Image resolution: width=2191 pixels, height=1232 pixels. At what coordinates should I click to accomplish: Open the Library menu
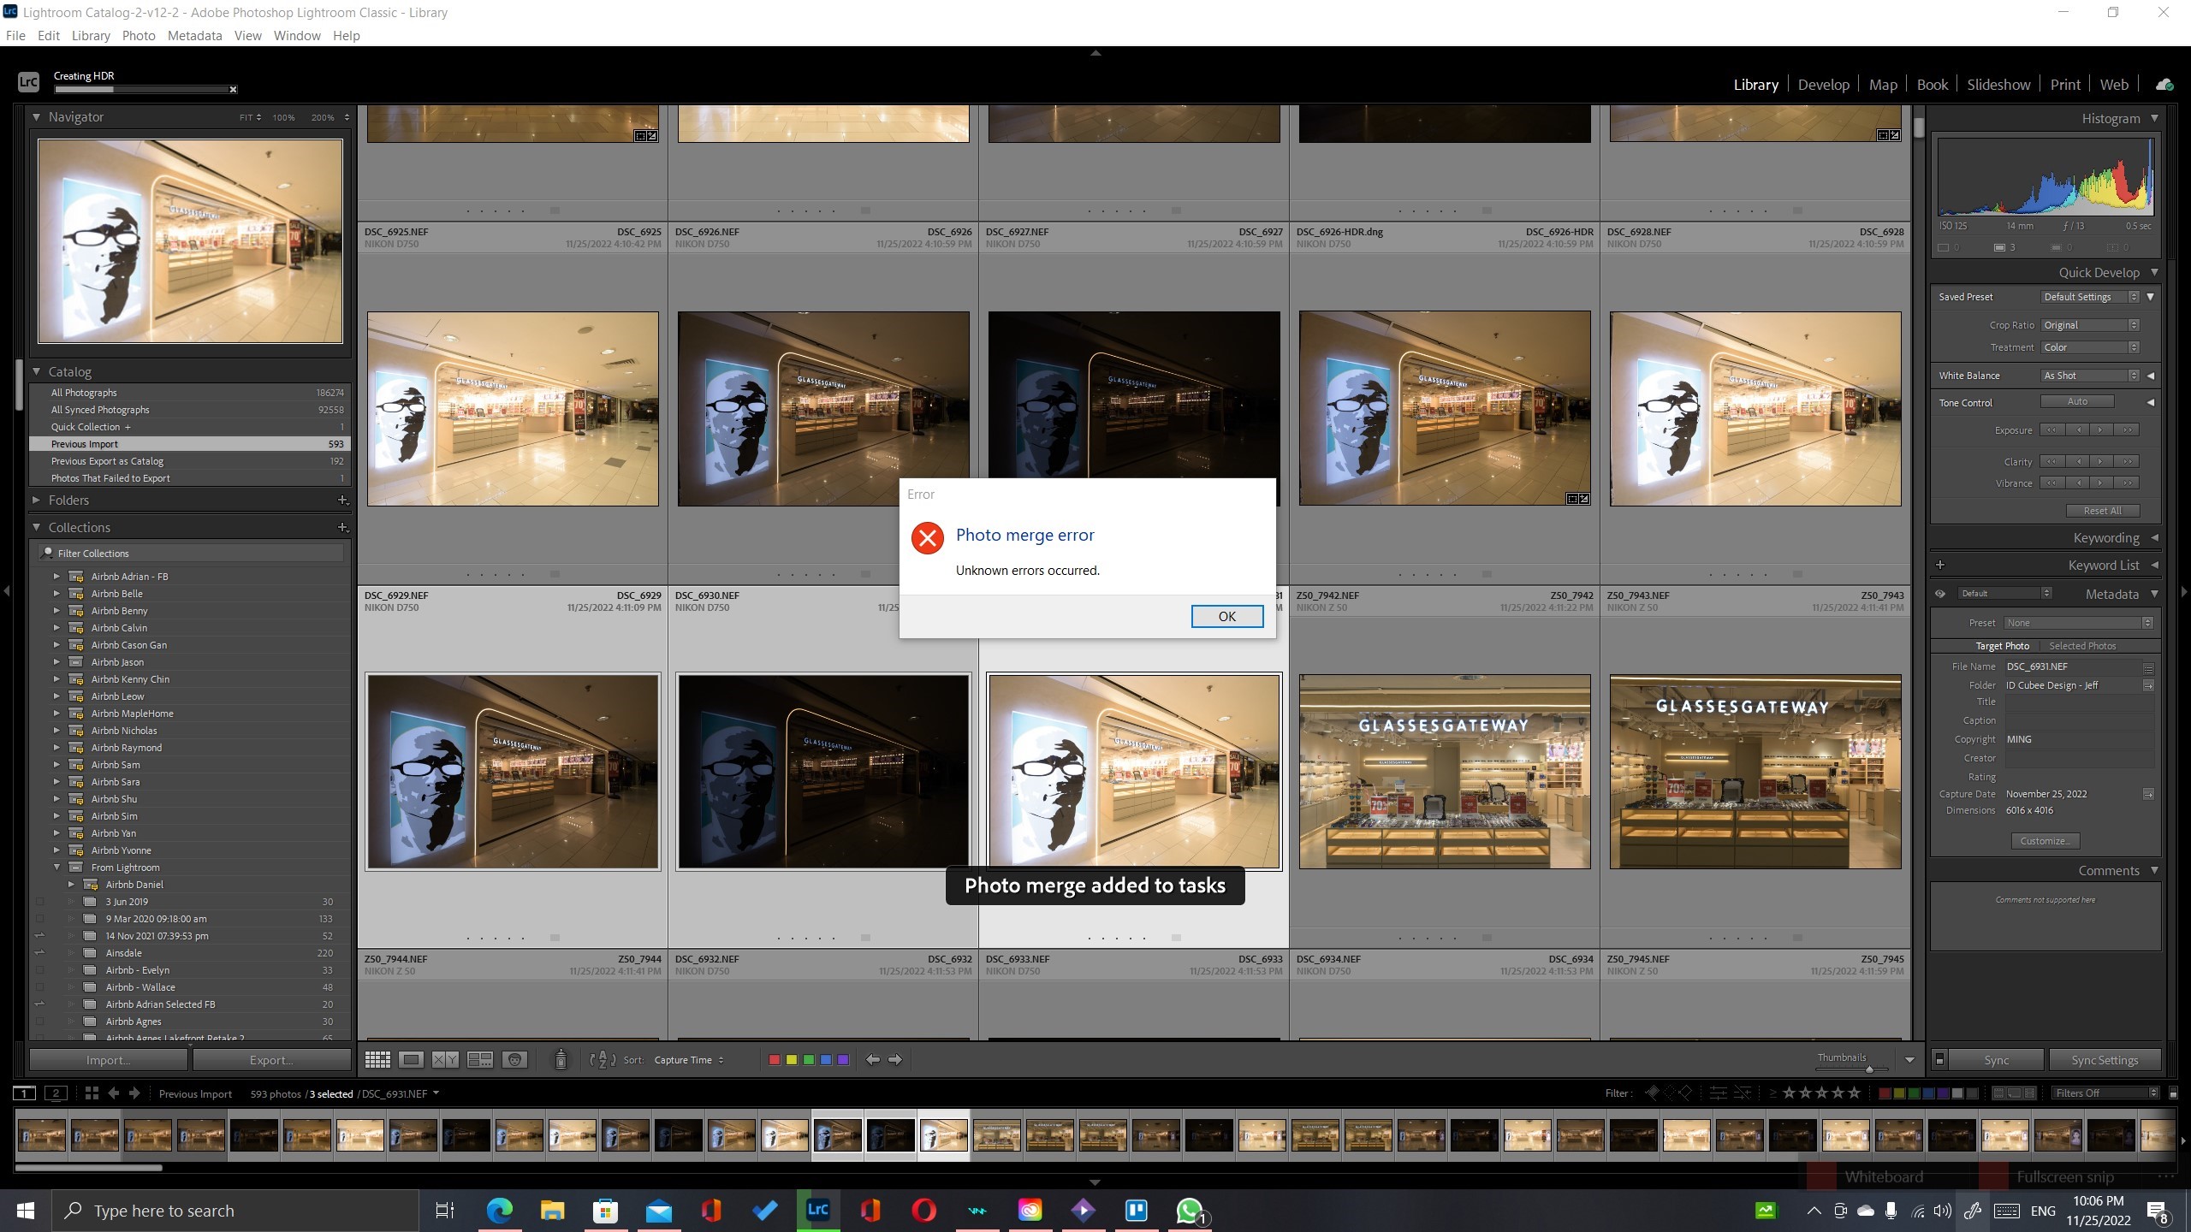click(x=90, y=35)
